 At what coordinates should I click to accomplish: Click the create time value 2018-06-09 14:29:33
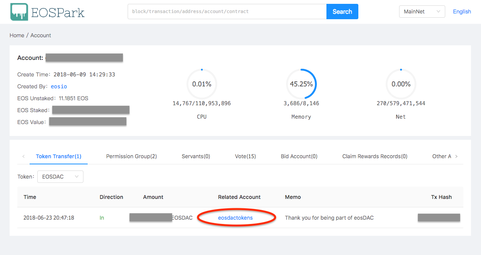84,75
